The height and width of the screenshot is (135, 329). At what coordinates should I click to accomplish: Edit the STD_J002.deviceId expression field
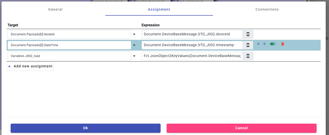click(x=192, y=34)
